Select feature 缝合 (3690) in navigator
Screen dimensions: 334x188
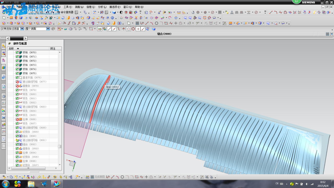click(29, 136)
